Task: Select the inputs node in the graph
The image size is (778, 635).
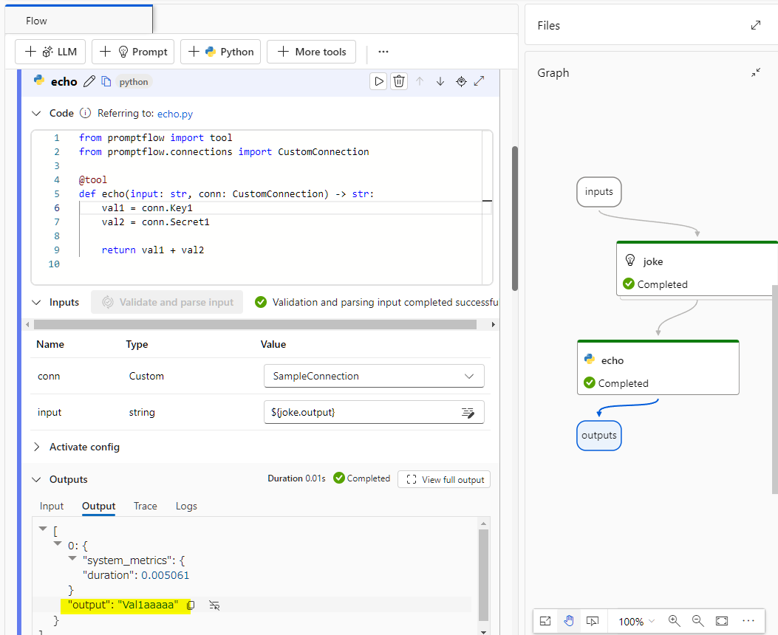Action: pos(599,192)
